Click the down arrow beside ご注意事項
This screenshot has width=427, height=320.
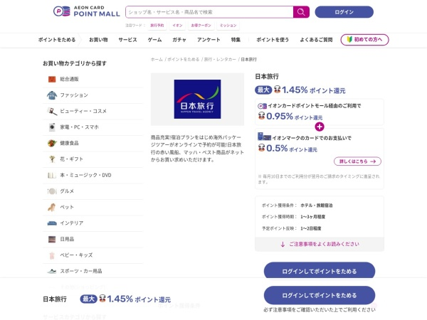tap(283, 245)
